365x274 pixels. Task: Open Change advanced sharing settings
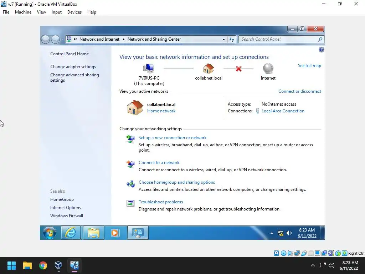point(74,77)
